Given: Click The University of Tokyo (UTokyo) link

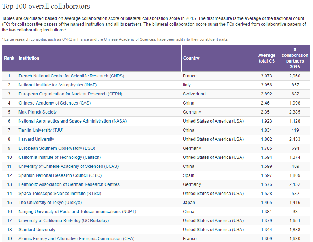Looking at the screenshot, I should pyautogui.click(x=50, y=203).
